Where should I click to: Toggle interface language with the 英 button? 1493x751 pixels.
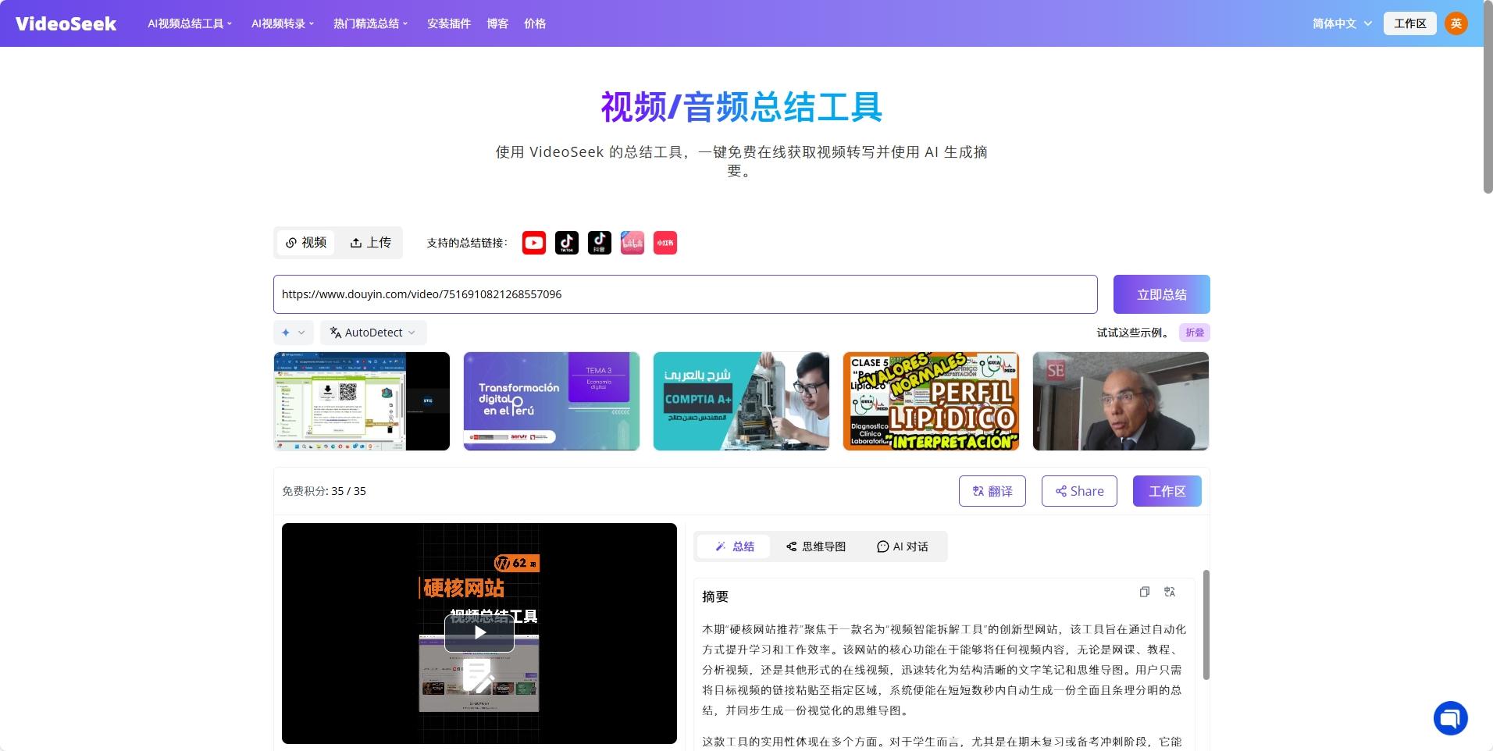(1457, 23)
